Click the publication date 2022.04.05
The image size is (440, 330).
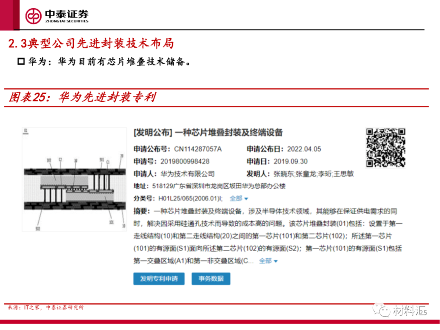(x=304, y=149)
